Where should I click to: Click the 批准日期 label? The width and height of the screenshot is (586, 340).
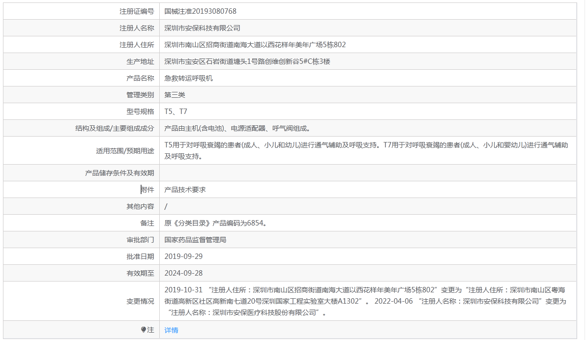pyautogui.click(x=140, y=256)
